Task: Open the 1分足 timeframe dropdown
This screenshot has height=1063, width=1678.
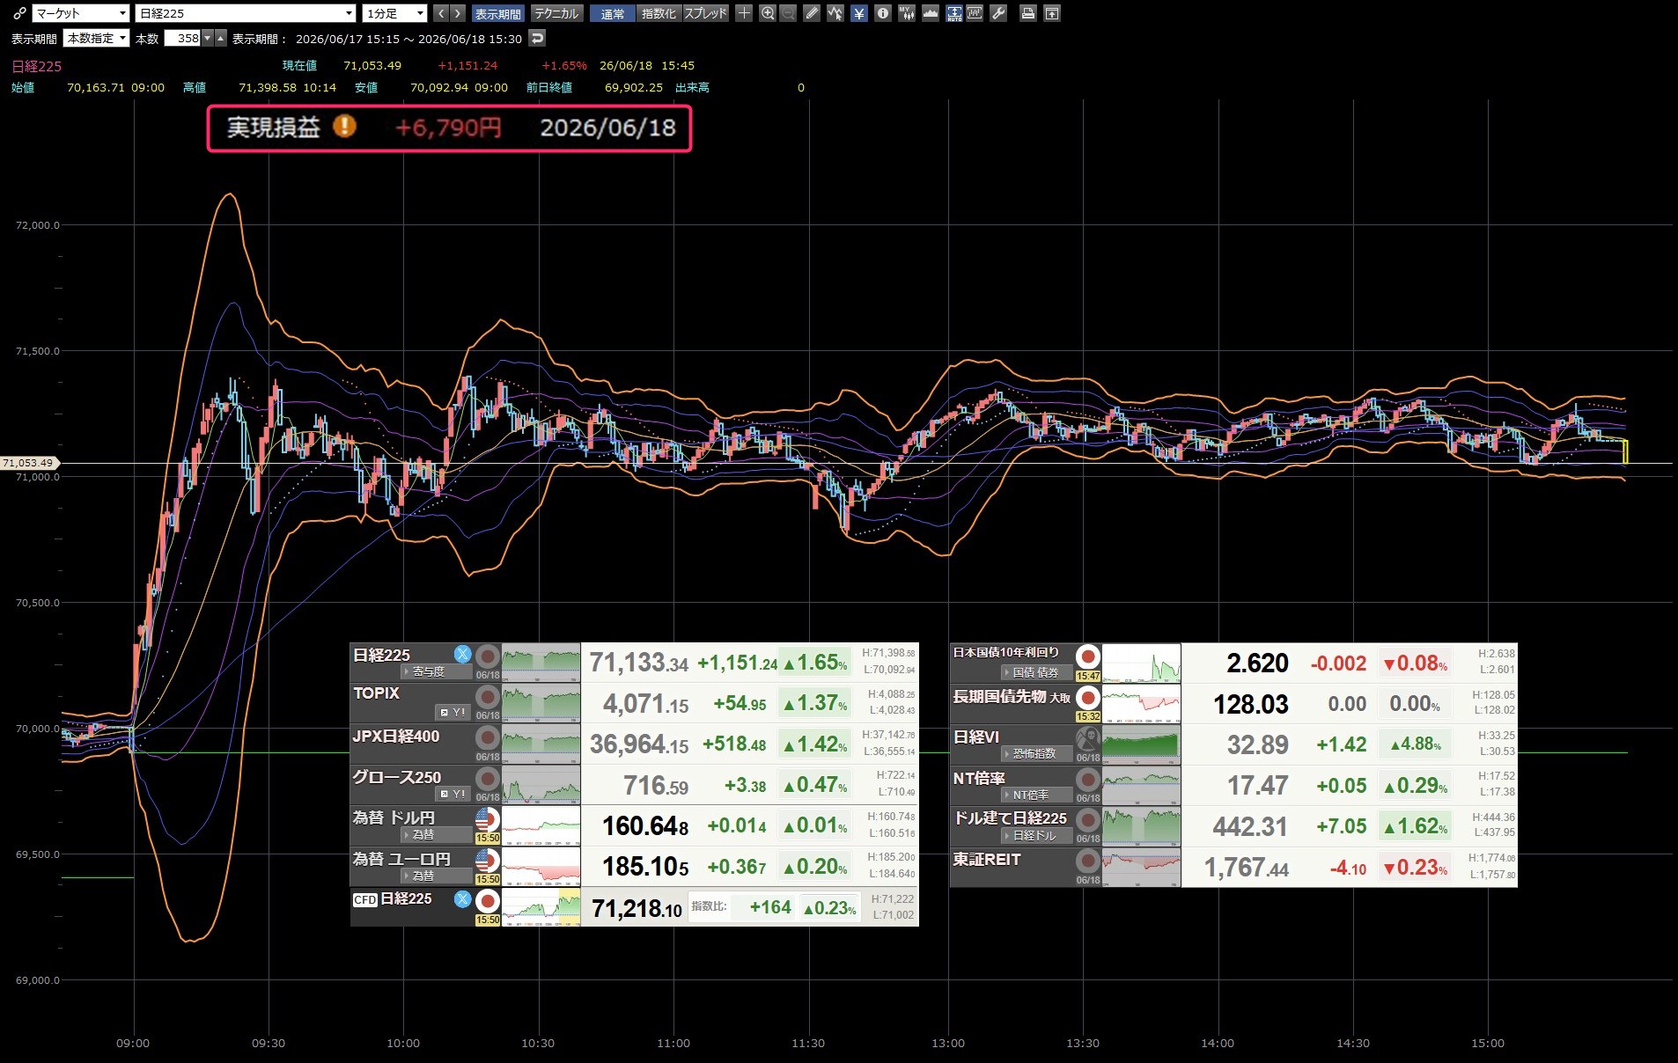Action: click(x=395, y=13)
